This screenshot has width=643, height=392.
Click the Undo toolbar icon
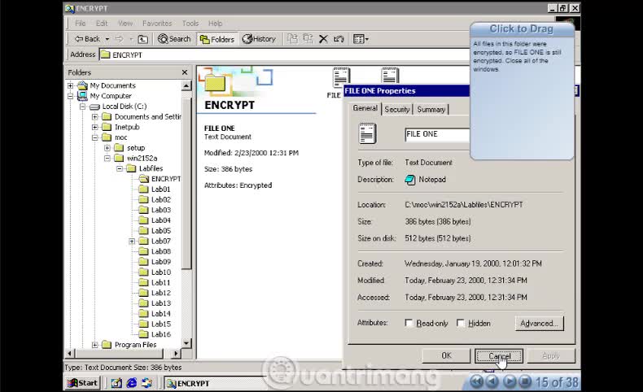click(339, 39)
